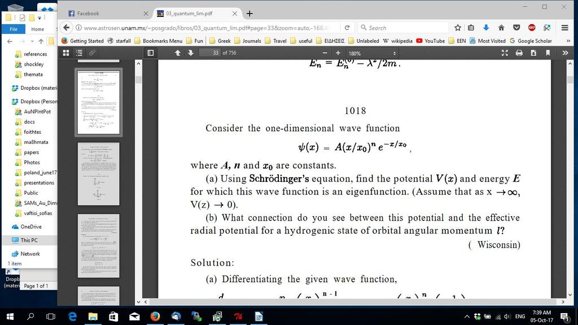
Task: Reload the current page
Action: pyautogui.click(x=347, y=28)
